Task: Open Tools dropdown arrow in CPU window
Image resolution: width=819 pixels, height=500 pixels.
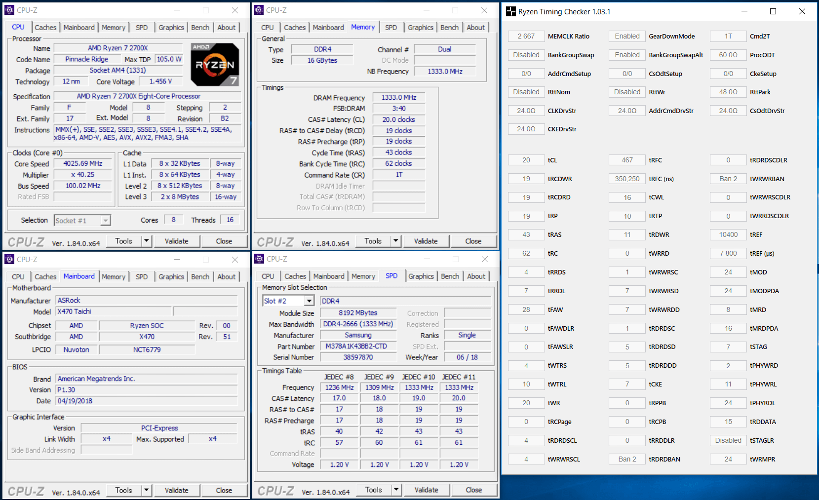Action: coord(146,241)
